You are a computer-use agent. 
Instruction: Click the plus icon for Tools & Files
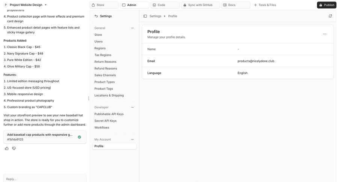(255, 5)
